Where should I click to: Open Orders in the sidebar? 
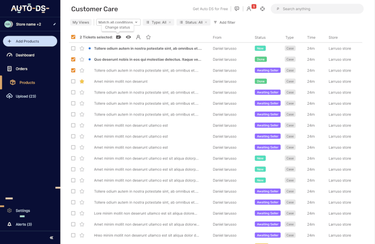click(22, 69)
